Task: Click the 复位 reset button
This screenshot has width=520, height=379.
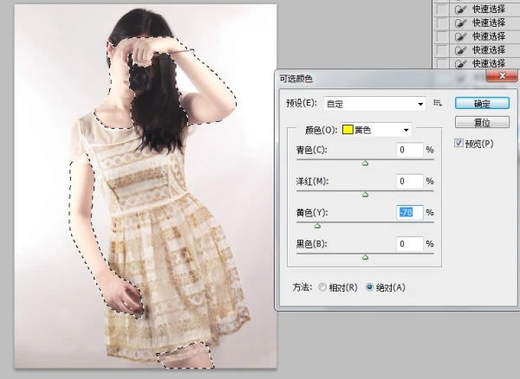Action: point(482,123)
